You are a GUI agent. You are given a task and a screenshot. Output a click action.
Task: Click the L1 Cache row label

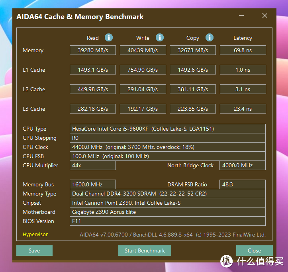(x=34, y=70)
